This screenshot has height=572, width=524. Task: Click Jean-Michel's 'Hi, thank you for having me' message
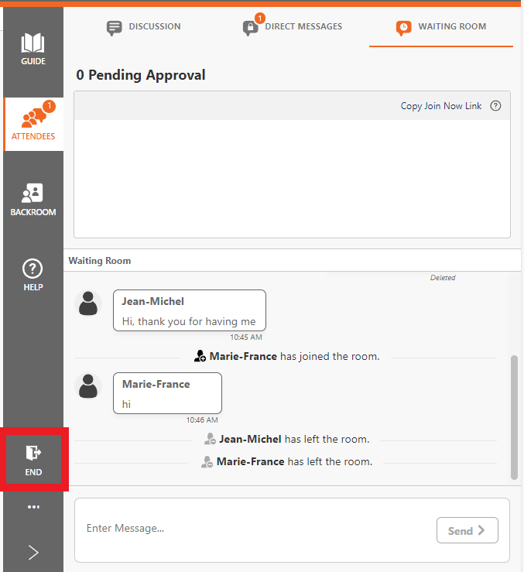(190, 310)
